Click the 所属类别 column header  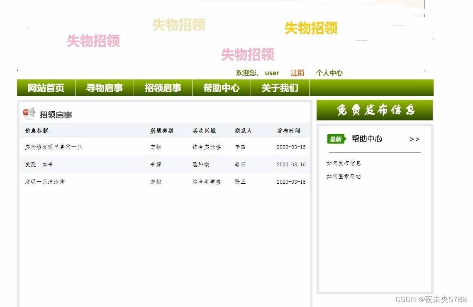point(162,131)
